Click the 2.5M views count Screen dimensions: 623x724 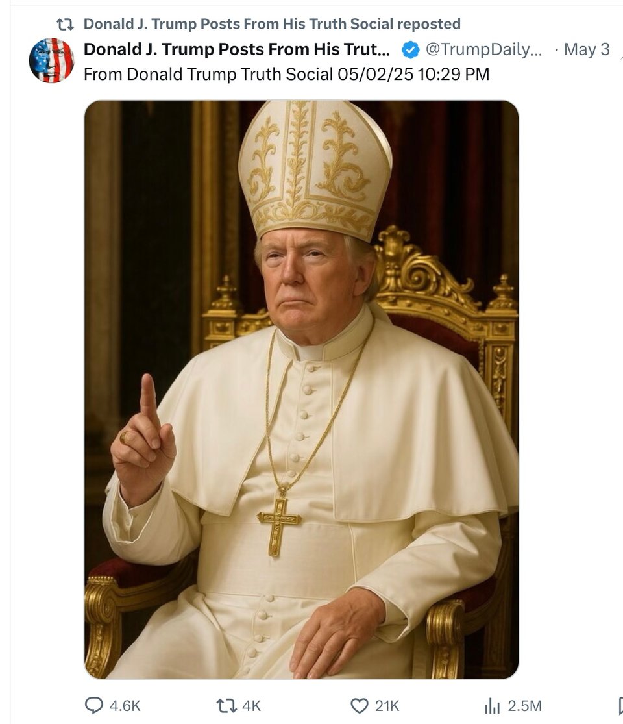pos(523,705)
